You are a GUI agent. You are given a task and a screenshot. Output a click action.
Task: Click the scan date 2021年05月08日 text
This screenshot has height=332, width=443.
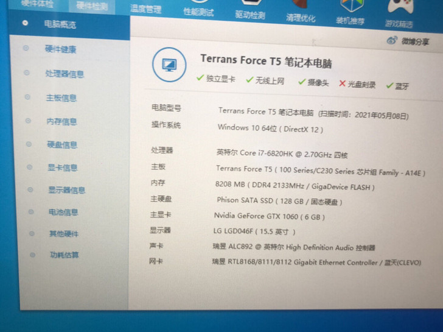[382, 115]
